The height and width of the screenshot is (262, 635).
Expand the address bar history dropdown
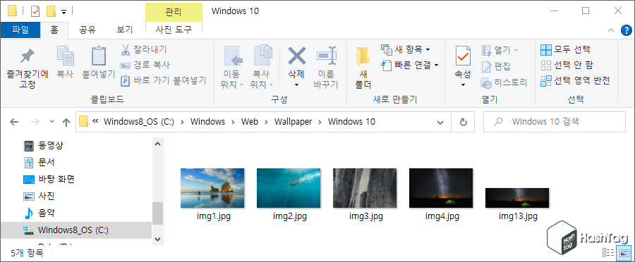[x=440, y=122]
